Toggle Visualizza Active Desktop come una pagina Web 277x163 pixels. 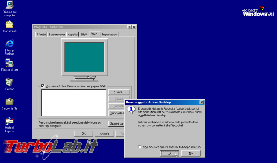click(x=43, y=86)
